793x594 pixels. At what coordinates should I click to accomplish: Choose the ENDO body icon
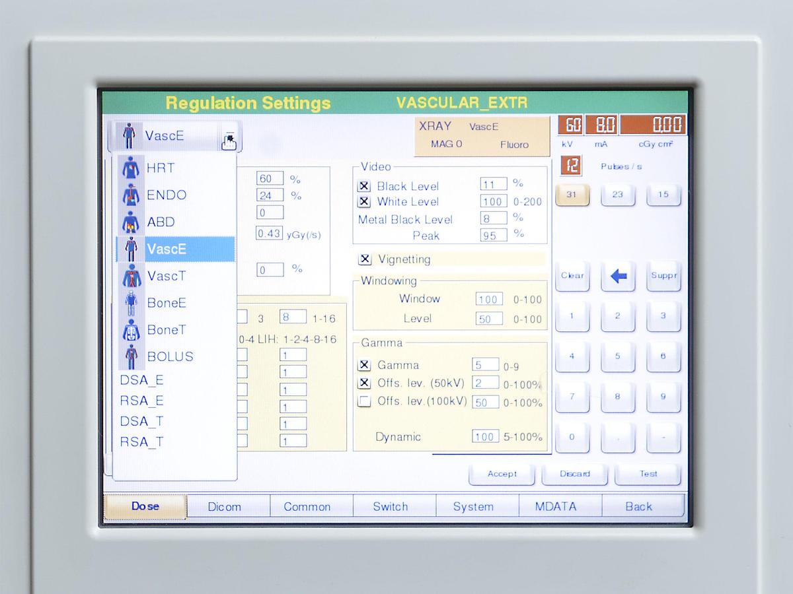[132, 195]
